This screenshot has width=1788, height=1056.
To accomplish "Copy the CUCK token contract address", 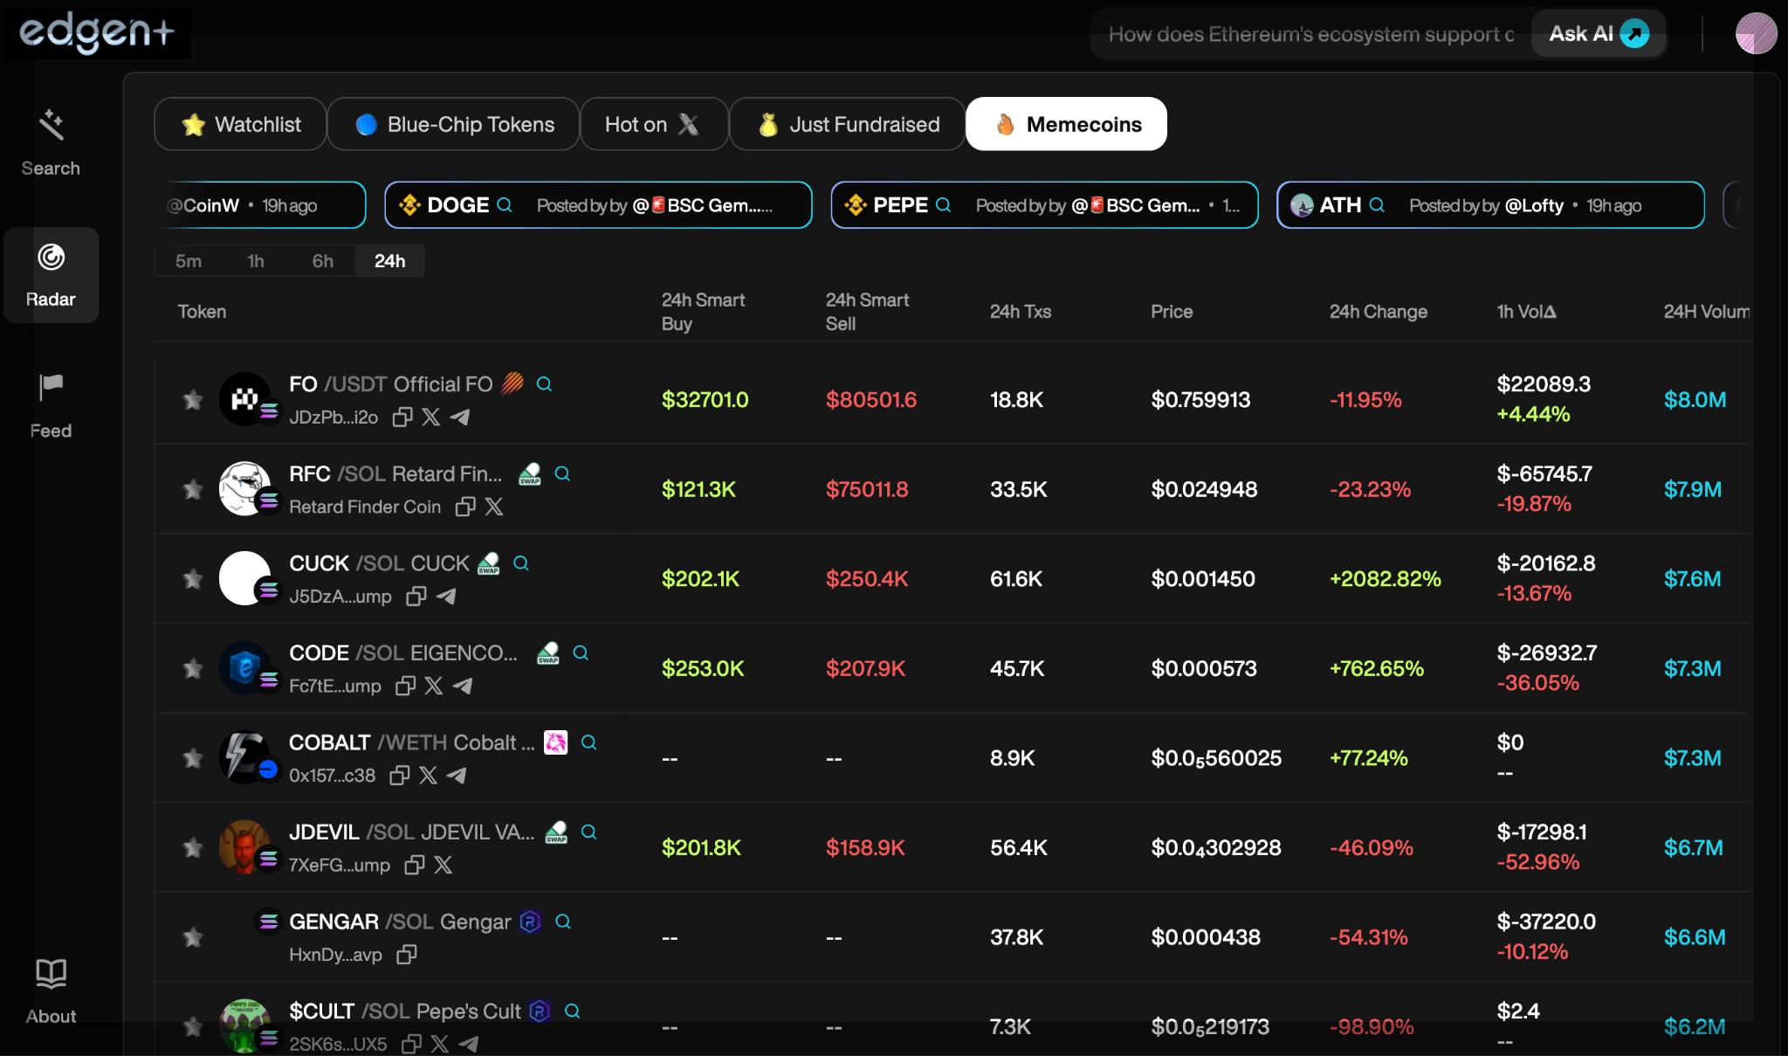I will pyautogui.click(x=415, y=597).
